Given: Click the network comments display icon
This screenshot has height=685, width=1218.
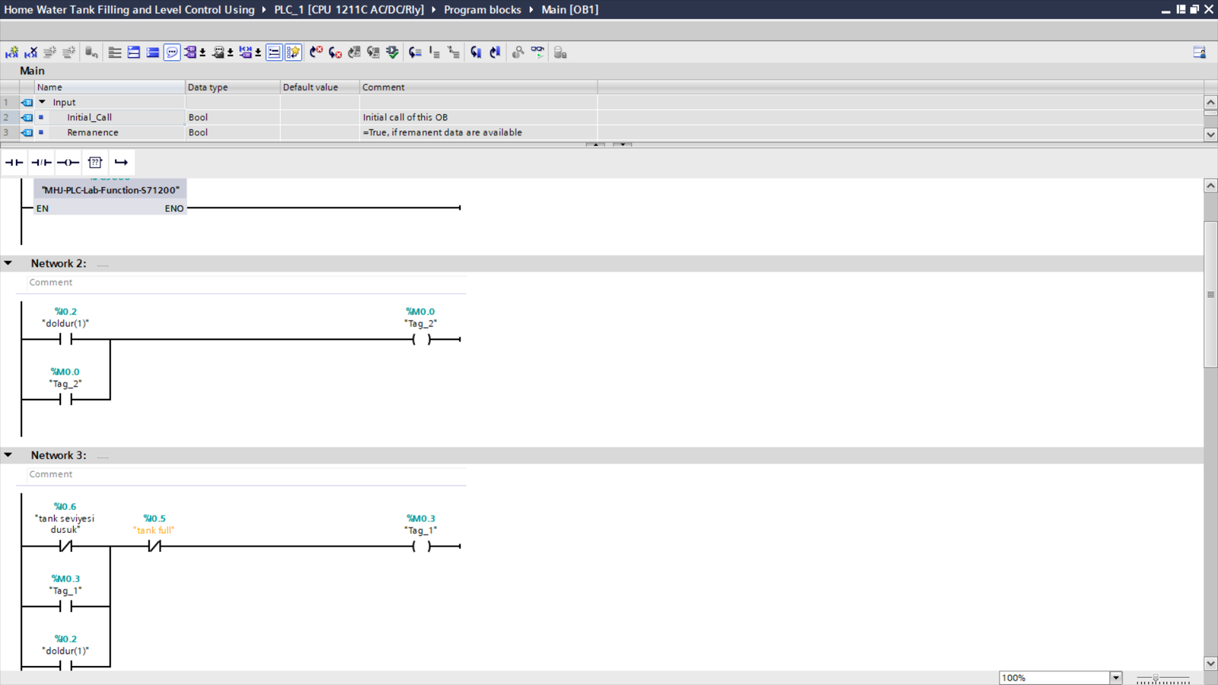Looking at the screenshot, I should click(x=245, y=53).
